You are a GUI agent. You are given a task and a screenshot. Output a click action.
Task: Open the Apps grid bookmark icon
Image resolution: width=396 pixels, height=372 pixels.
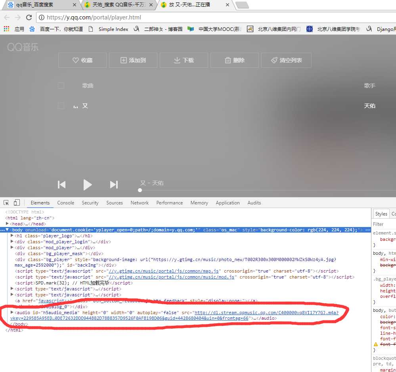point(7,29)
